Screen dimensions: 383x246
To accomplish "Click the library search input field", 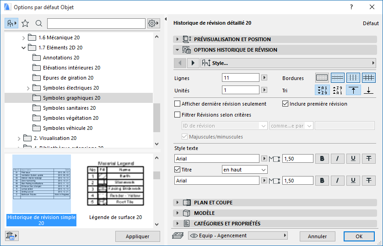I will (x=96, y=23).
